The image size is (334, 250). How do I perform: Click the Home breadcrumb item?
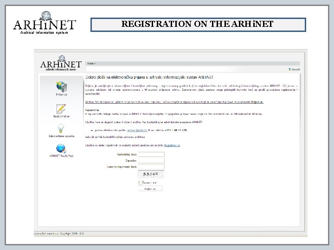(x=91, y=63)
